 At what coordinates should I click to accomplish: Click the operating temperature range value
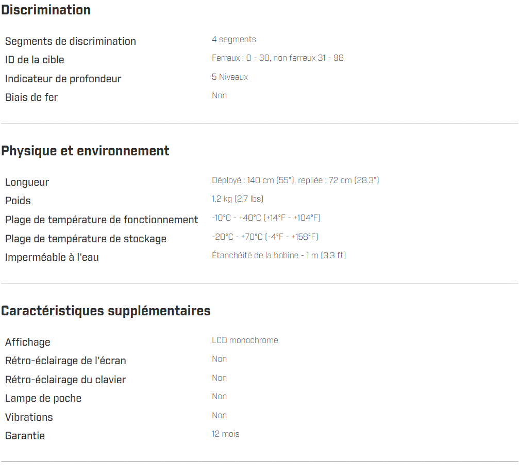click(266, 218)
